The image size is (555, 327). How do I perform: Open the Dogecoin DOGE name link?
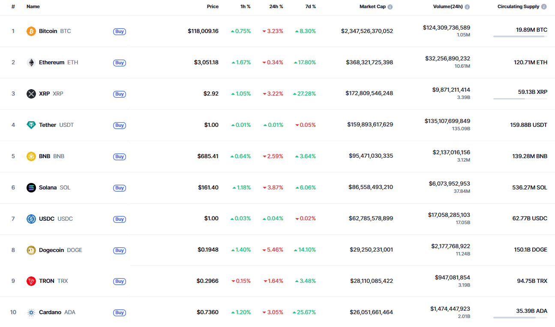(x=60, y=250)
